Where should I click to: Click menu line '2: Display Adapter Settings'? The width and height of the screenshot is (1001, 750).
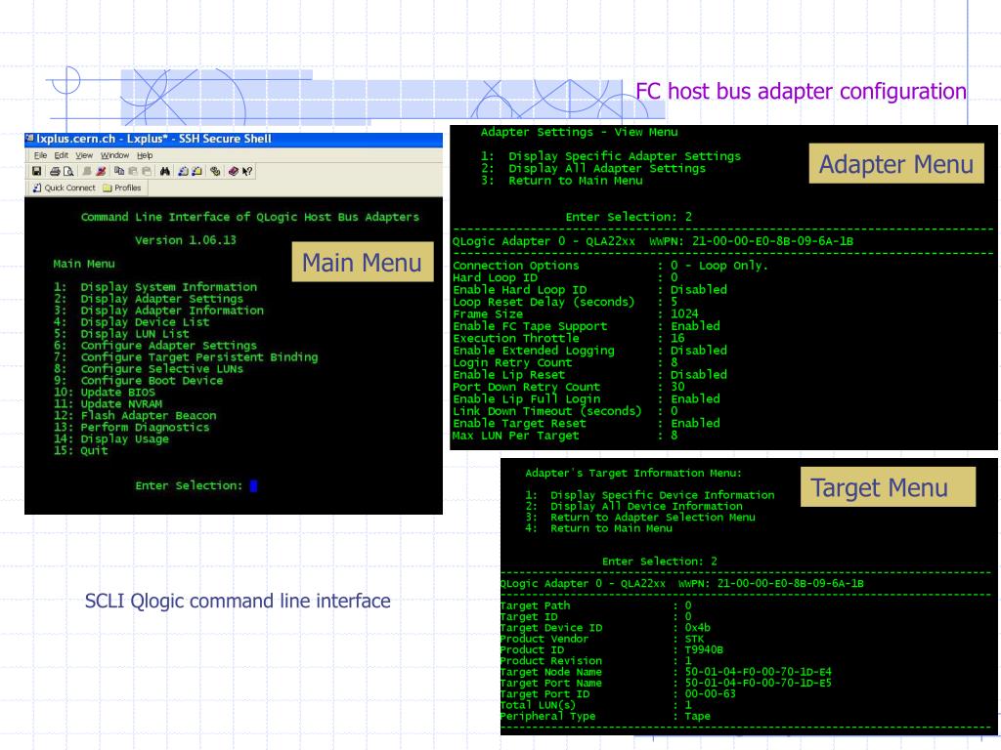pyautogui.click(x=149, y=299)
